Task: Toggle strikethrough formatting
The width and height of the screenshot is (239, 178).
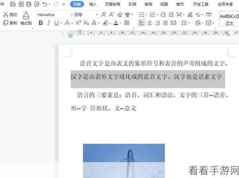Action: click(x=67, y=23)
